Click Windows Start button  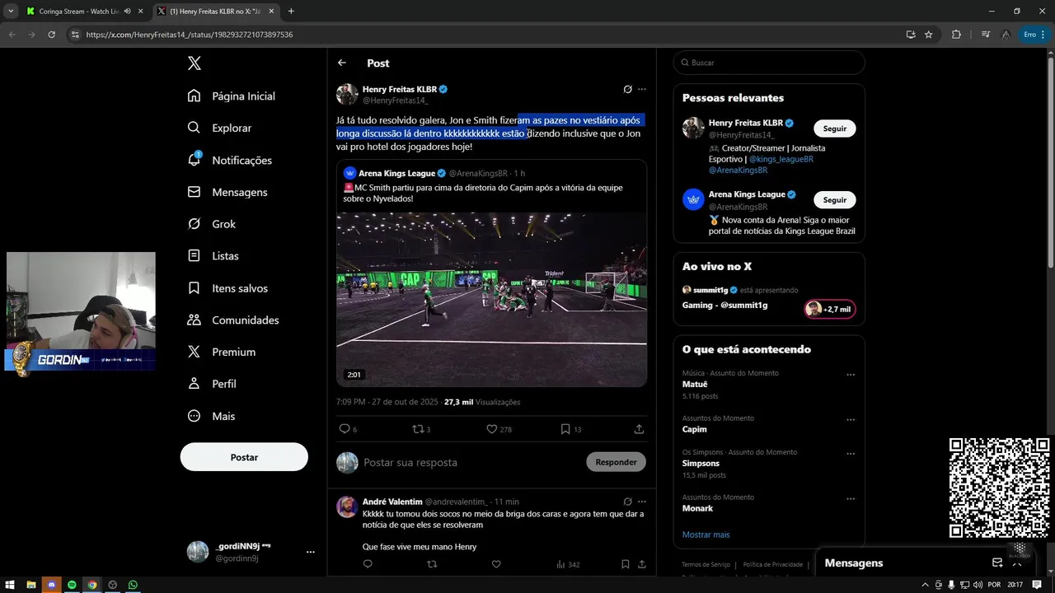point(10,585)
